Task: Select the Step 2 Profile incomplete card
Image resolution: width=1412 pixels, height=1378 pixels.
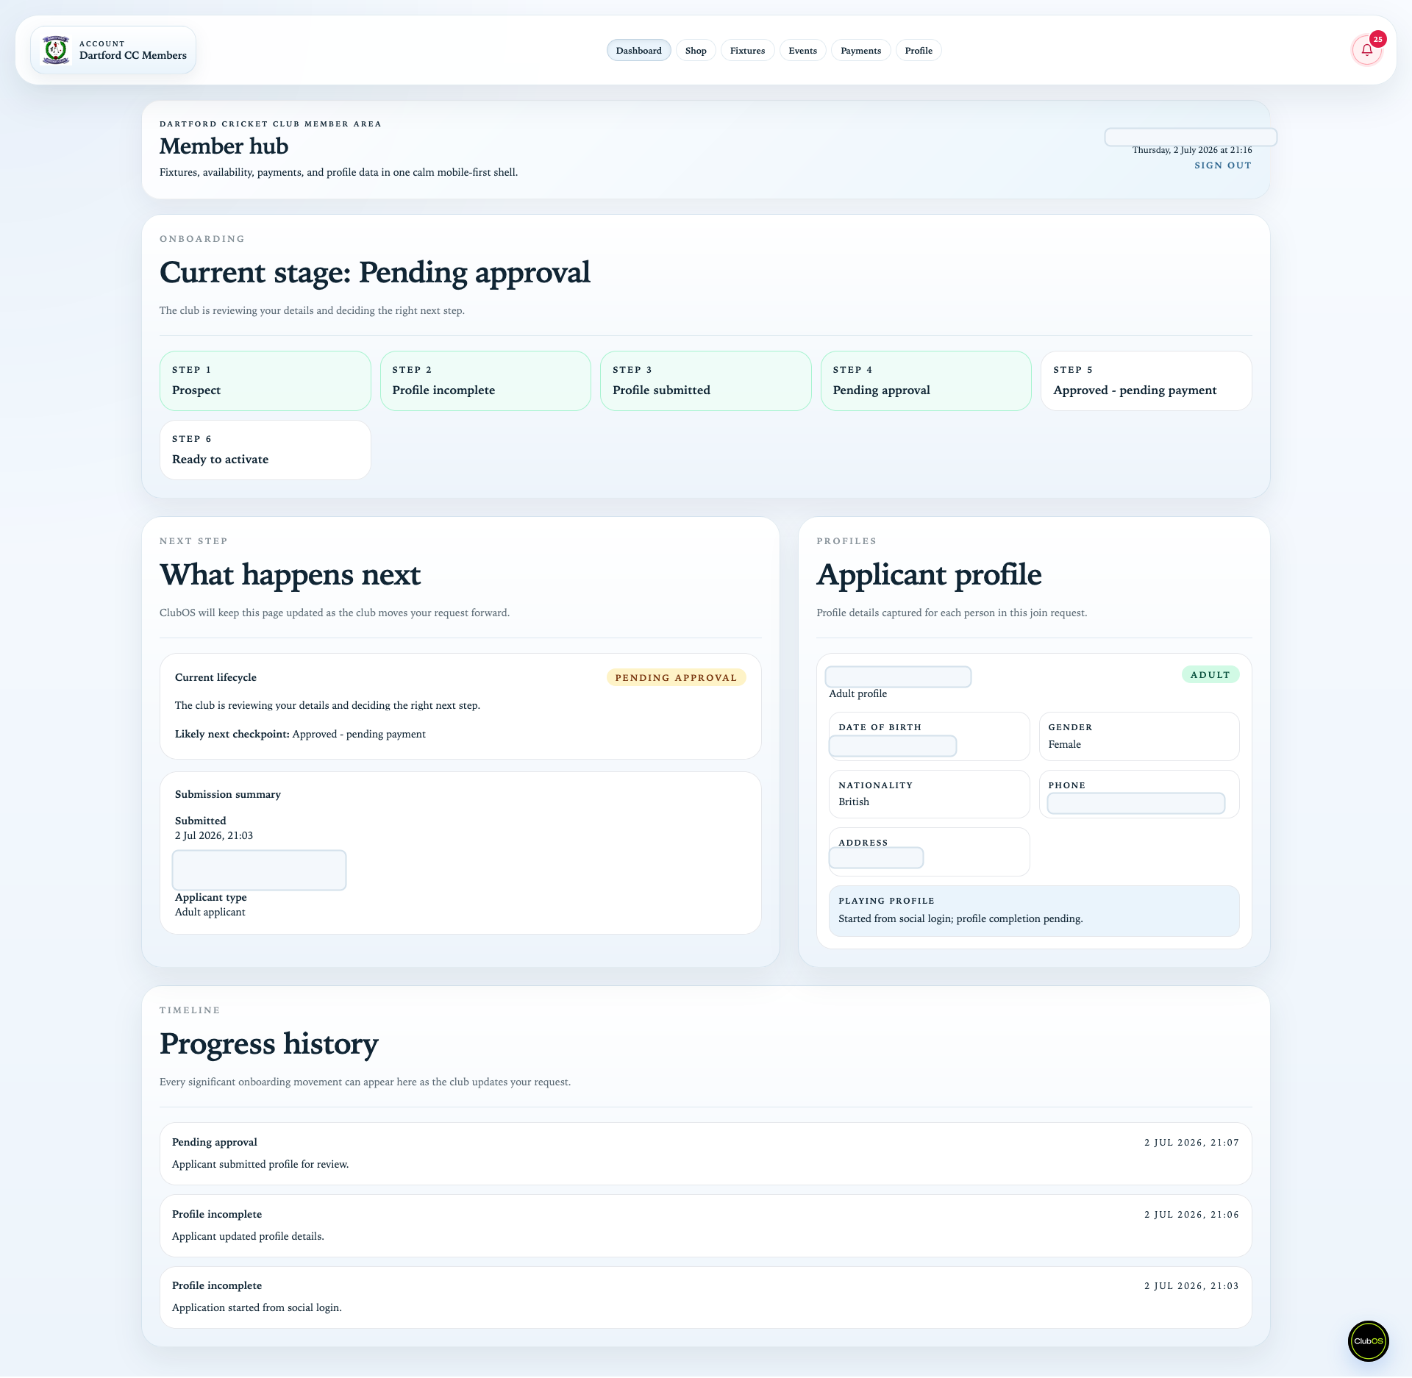Action: (x=485, y=381)
